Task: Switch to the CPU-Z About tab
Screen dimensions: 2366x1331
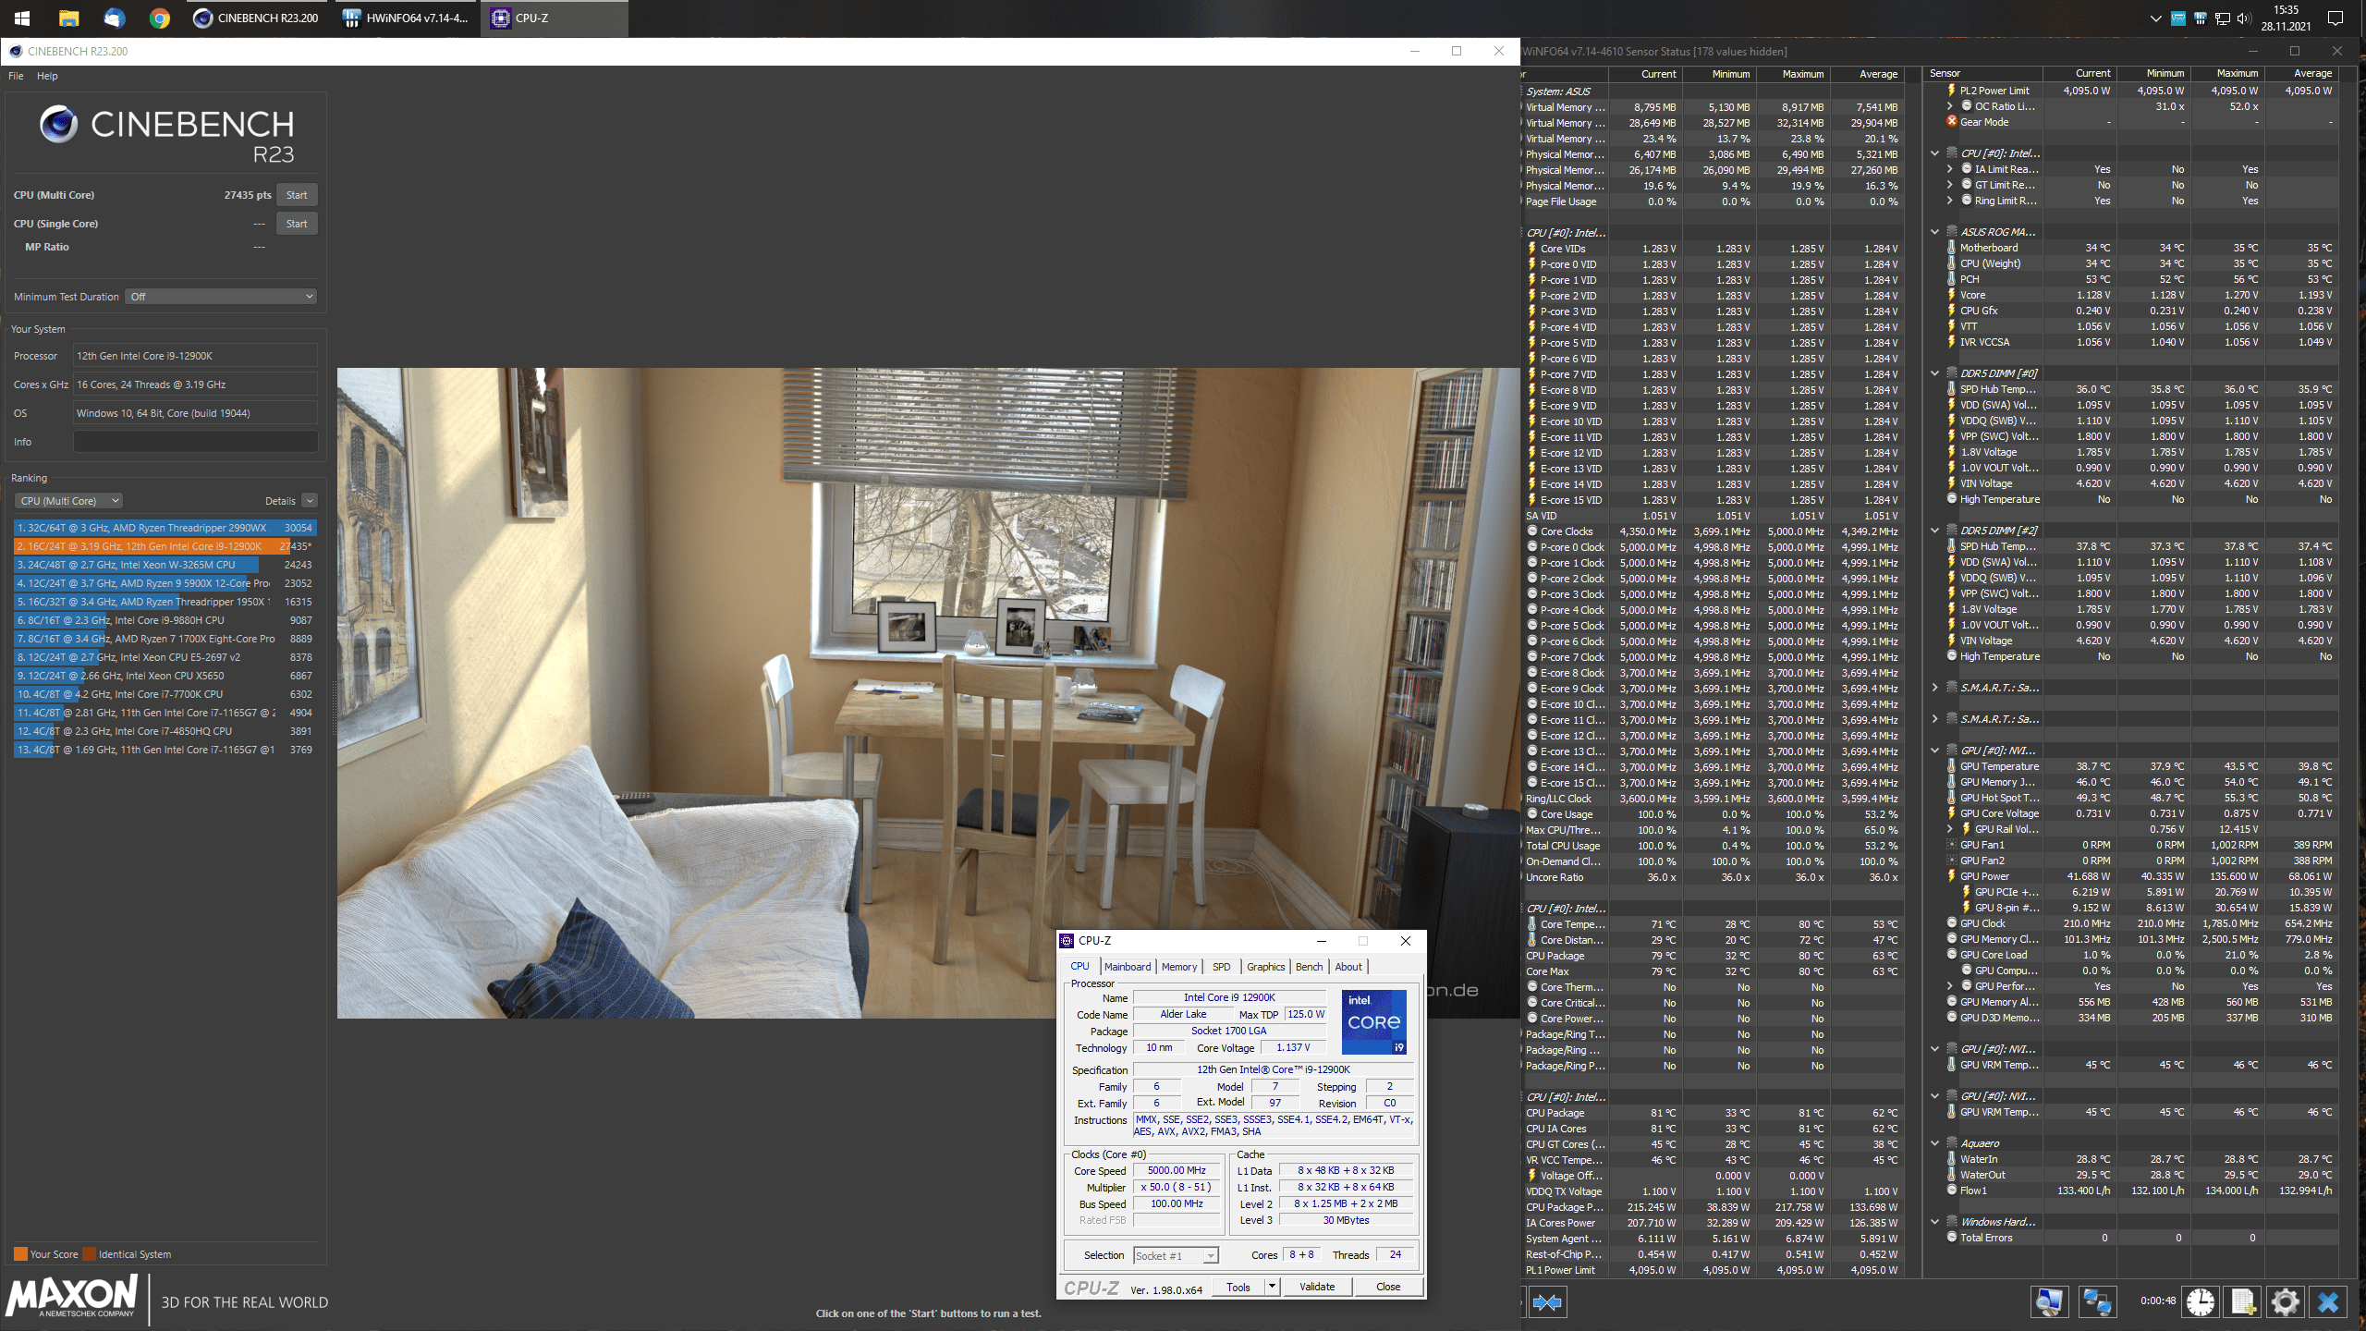Action: (x=1348, y=967)
